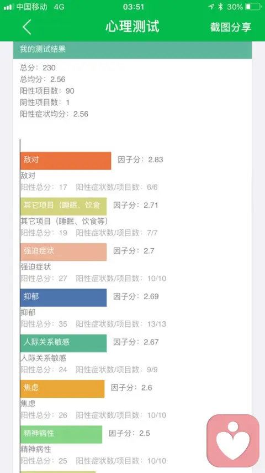Select the teal 人际关系敏感 factor bar
The image size is (265, 473).
point(63,343)
